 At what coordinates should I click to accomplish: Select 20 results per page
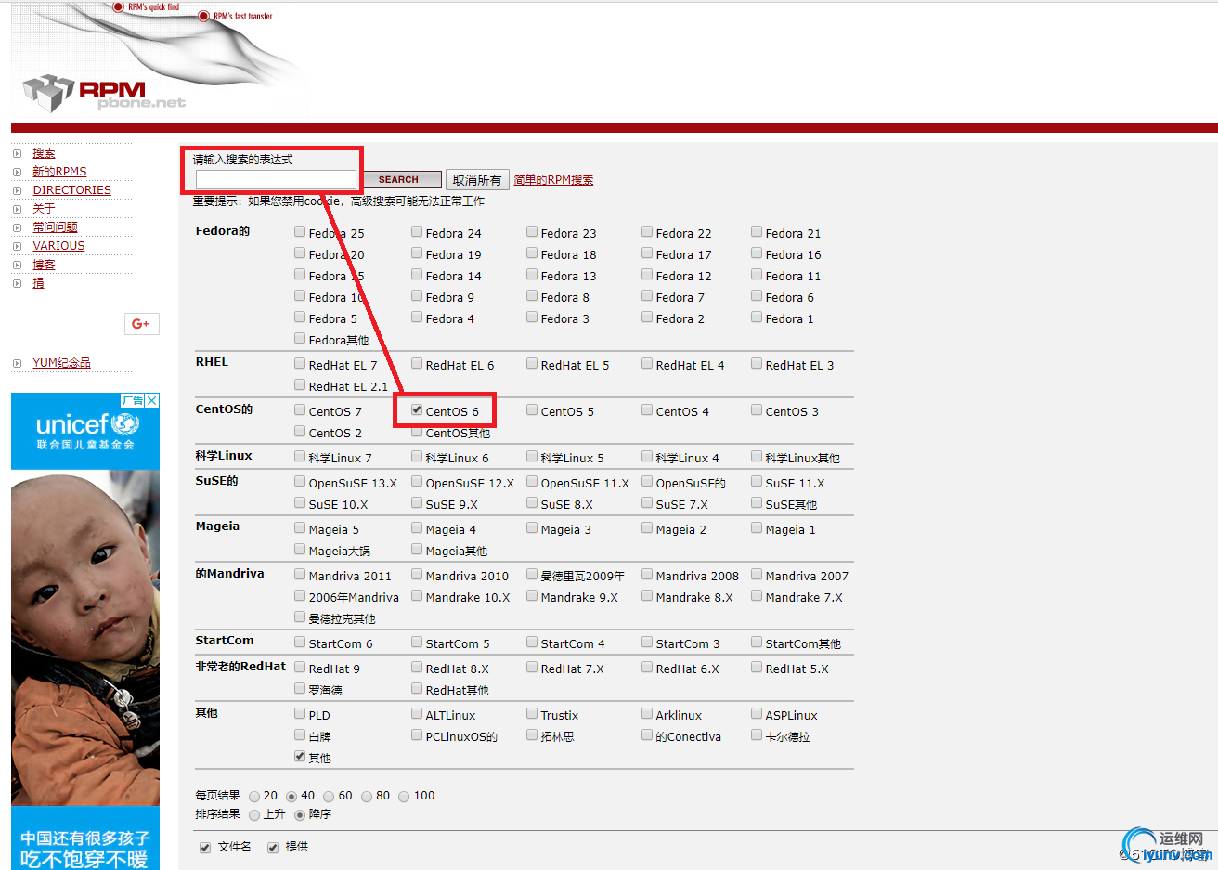[x=254, y=797]
